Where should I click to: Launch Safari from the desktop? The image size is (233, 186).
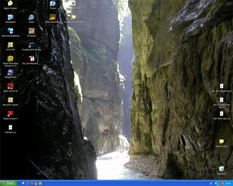coord(31,17)
